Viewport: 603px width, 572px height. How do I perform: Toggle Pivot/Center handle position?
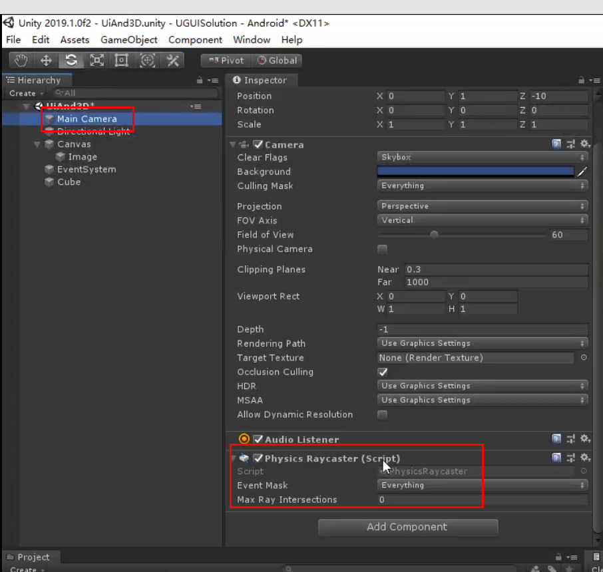[226, 61]
